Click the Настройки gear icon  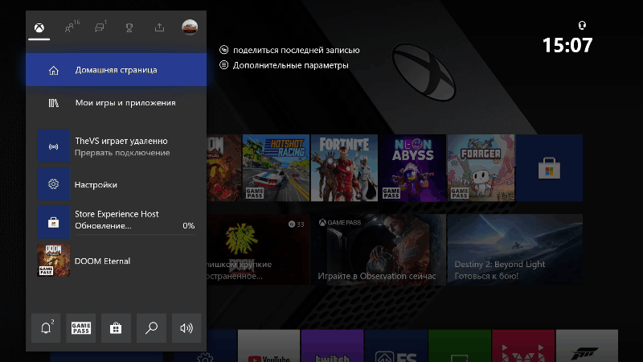coord(53,184)
